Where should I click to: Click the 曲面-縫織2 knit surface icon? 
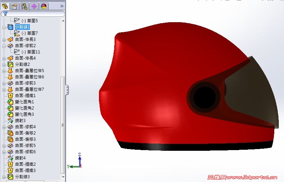coord(10,164)
